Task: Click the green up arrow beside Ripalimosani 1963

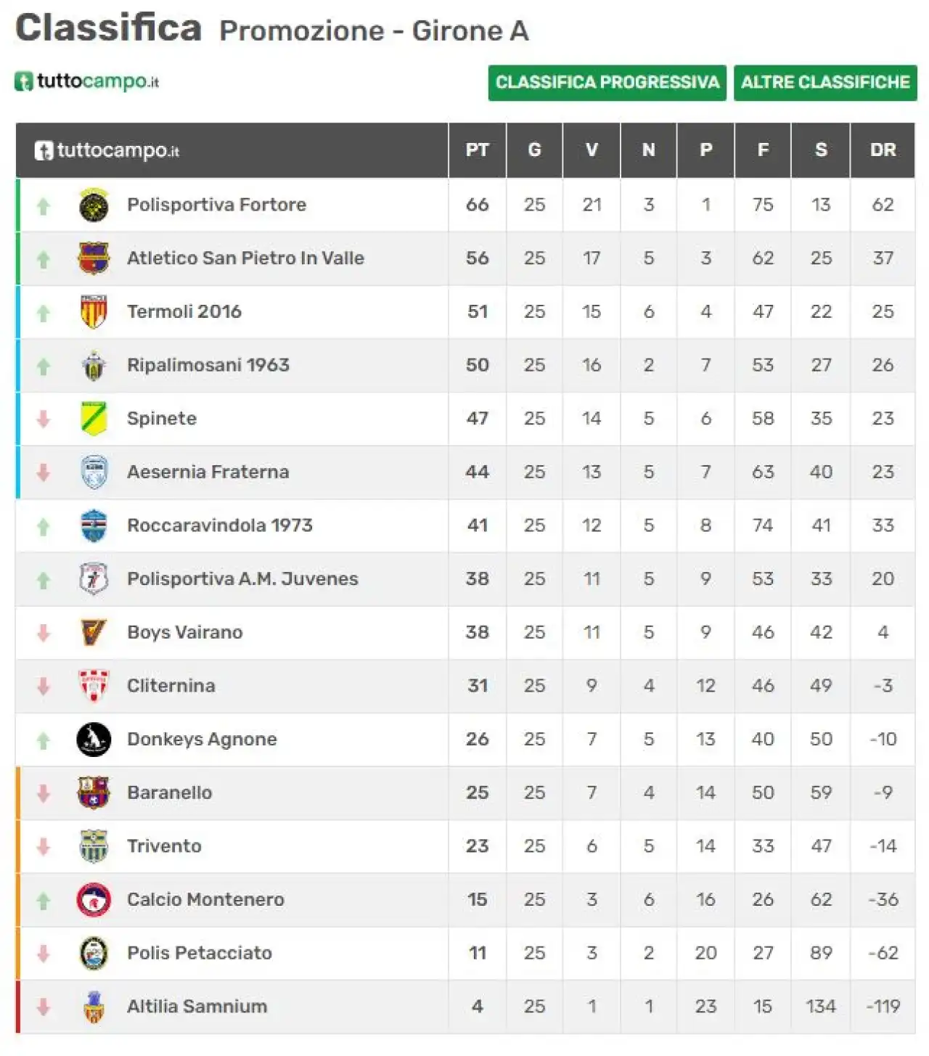Action: 44,367
